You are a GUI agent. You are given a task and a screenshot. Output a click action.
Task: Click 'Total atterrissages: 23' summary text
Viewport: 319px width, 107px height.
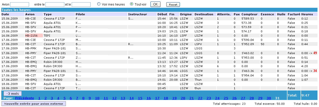tap(229, 104)
